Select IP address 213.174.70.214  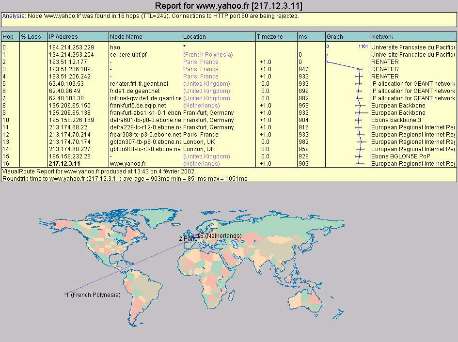[70, 135]
